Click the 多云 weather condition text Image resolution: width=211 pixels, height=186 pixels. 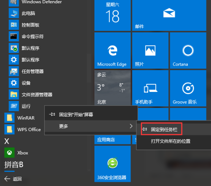point(102,74)
